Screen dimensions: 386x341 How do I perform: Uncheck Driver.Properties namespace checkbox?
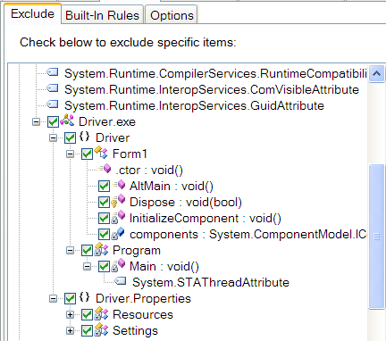point(70,298)
